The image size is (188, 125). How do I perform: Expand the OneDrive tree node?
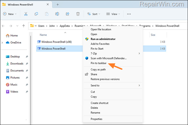[2, 42]
